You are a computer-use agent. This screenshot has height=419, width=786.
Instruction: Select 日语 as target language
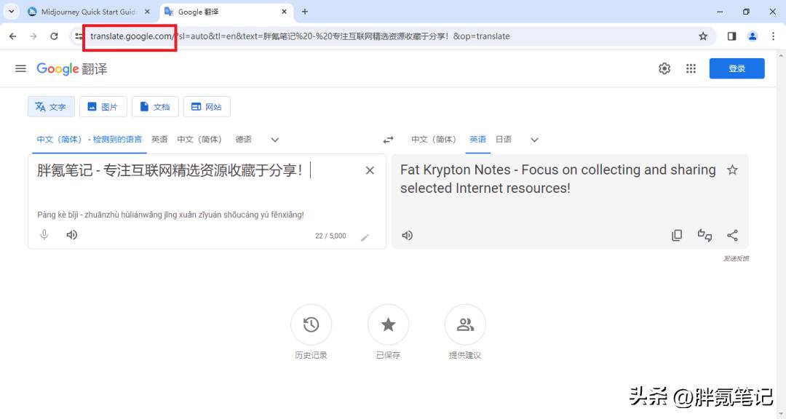click(505, 139)
